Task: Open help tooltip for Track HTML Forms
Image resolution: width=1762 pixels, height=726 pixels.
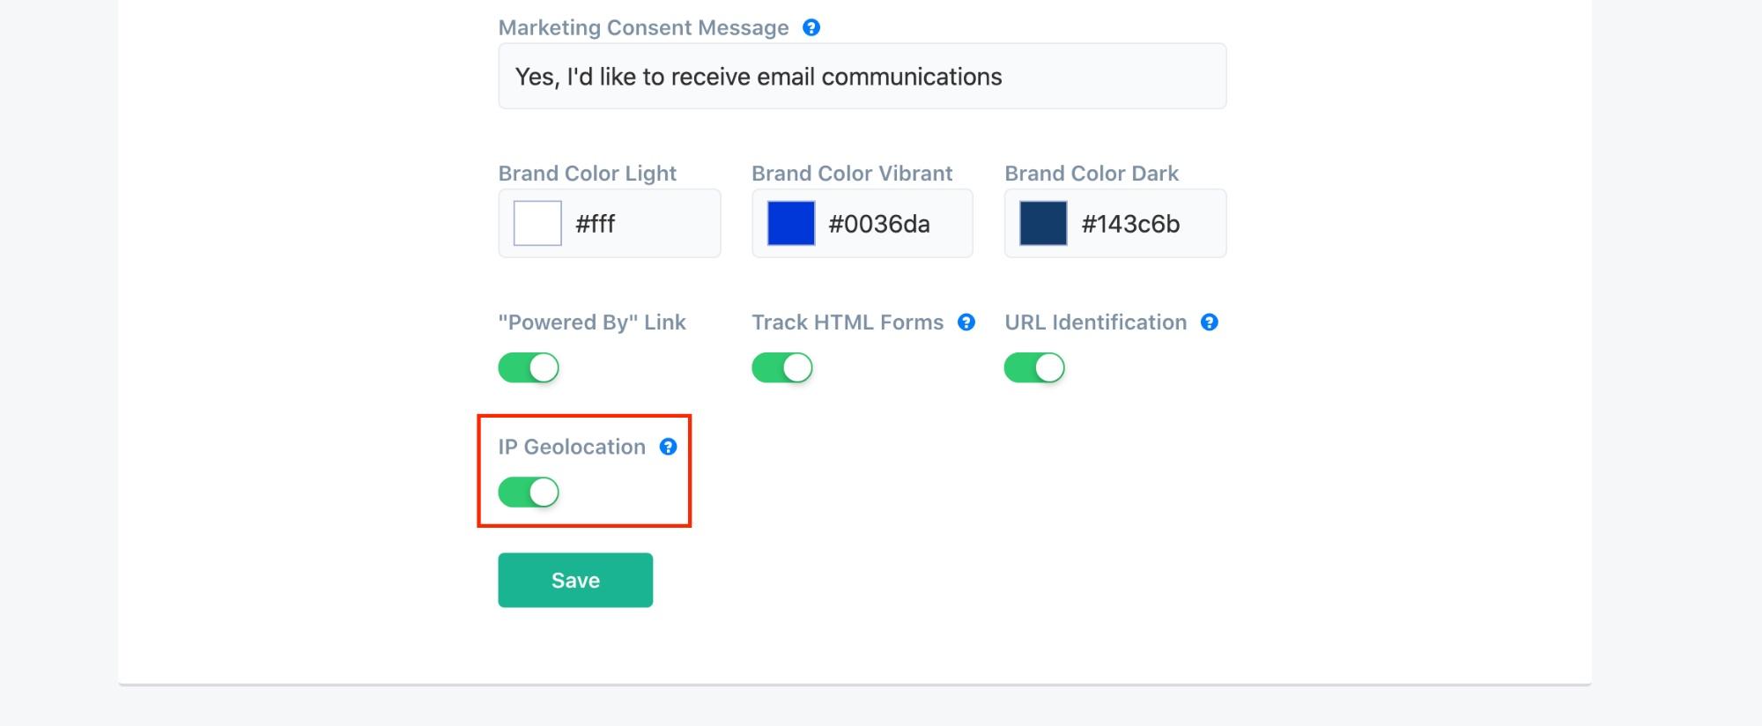Action: coord(966,322)
